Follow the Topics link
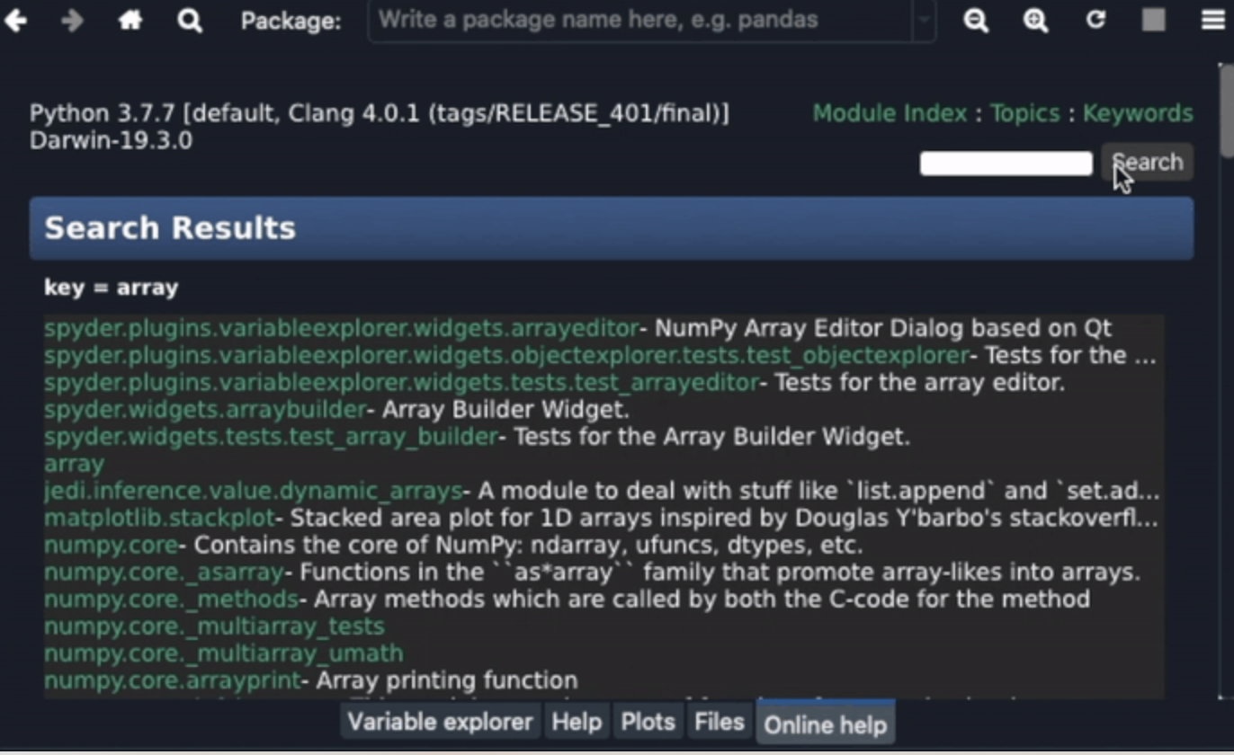The width and height of the screenshot is (1234, 755). [1025, 113]
